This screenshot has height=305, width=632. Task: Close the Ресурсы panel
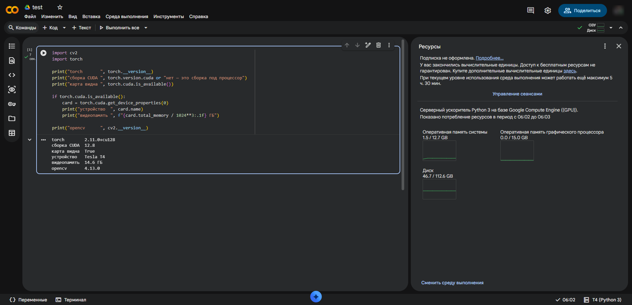point(619,46)
